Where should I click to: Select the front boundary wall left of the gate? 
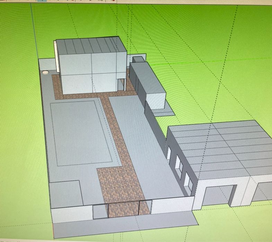(72, 214)
